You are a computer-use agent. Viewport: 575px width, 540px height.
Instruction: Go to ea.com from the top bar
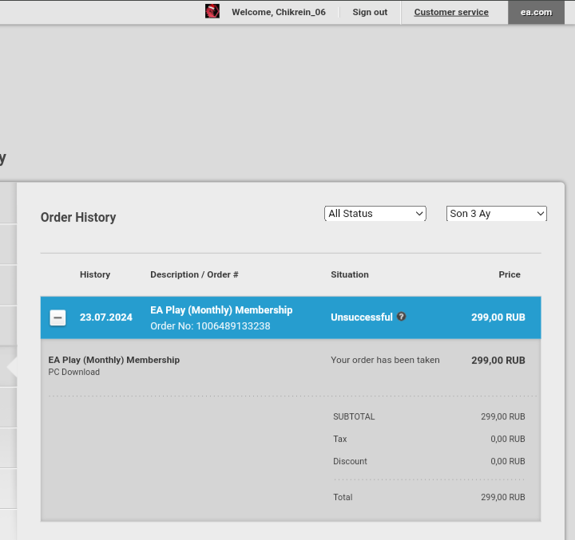pyautogui.click(x=536, y=12)
